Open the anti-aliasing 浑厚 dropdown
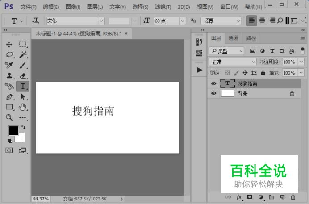This screenshot has width=309, height=204. click(x=221, y=21)
